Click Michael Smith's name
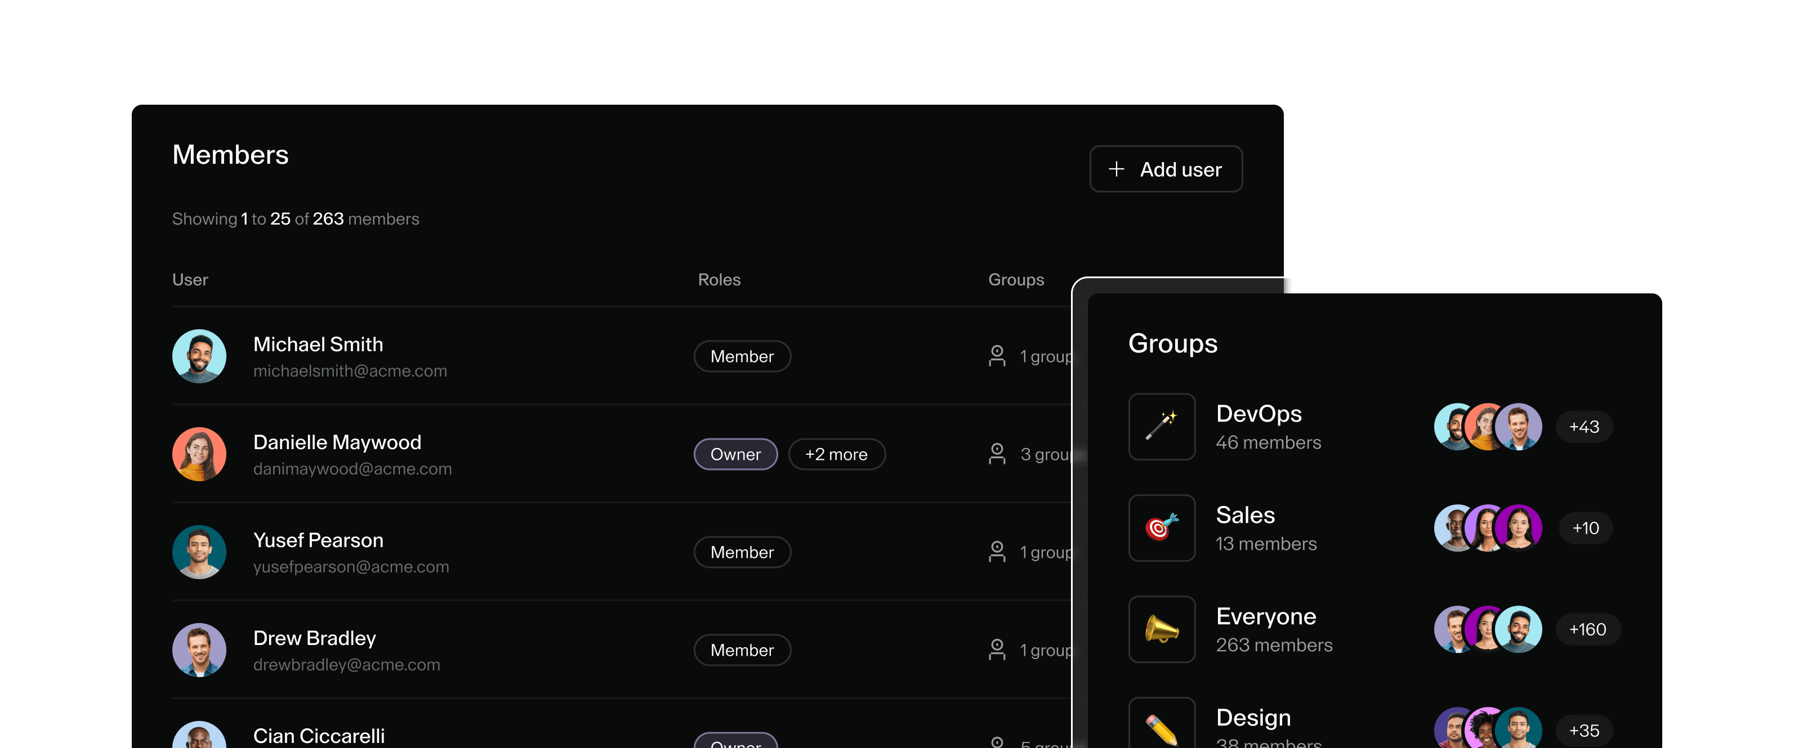This screenshot has height=748, width=1794. pyautogui.click(x=318, y=344)
